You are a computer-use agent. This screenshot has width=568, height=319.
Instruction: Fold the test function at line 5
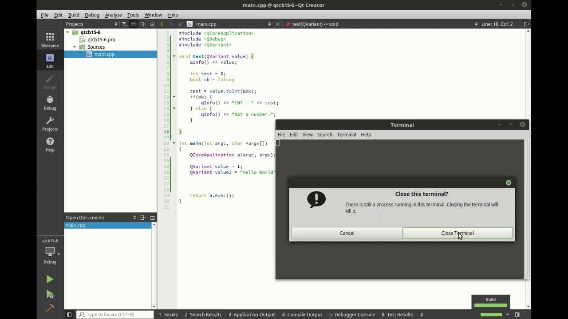(x=174, y=56)
